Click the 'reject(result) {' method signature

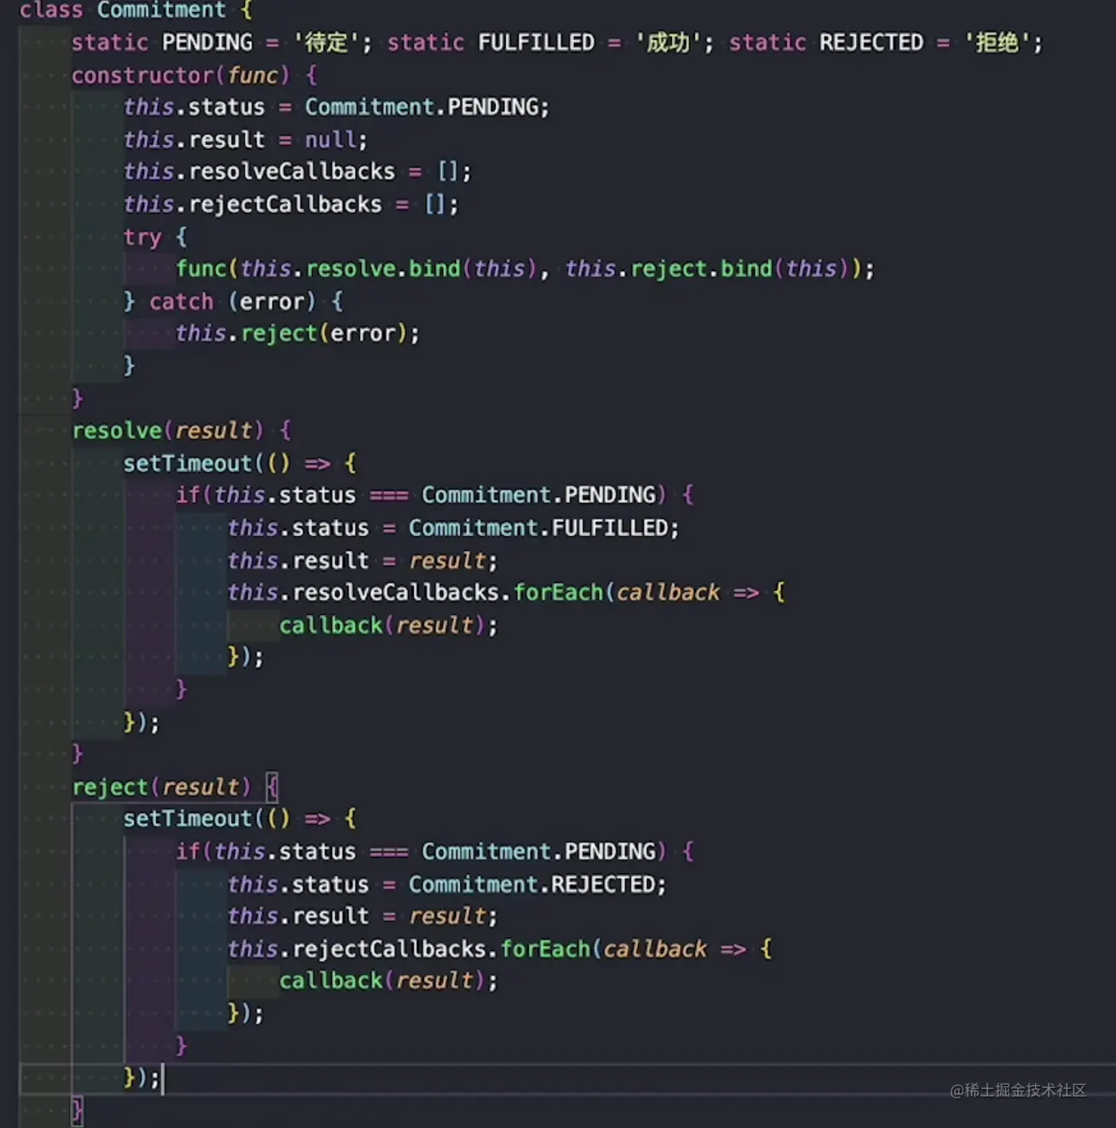[x=175, y=786]
